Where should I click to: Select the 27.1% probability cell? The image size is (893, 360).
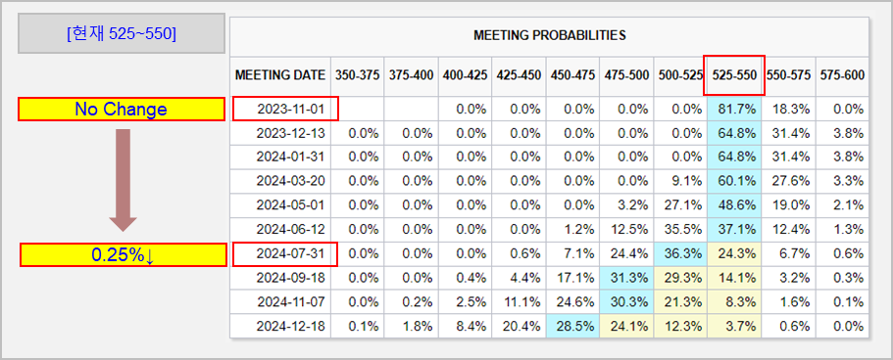tap(680, 205)
